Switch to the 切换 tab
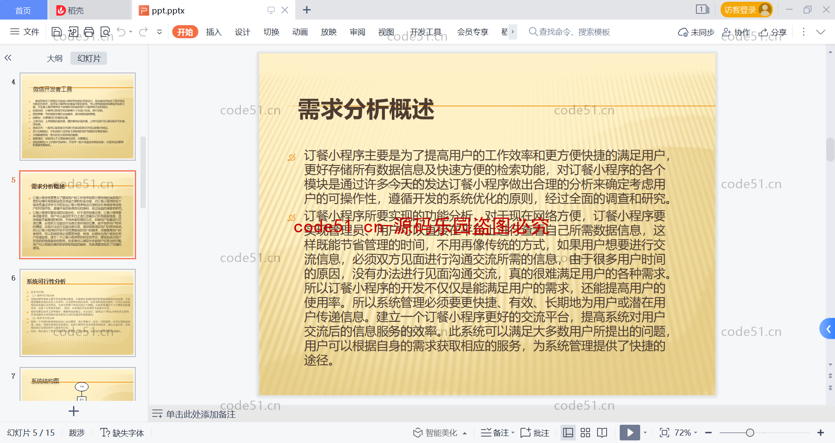 [271, 32]
